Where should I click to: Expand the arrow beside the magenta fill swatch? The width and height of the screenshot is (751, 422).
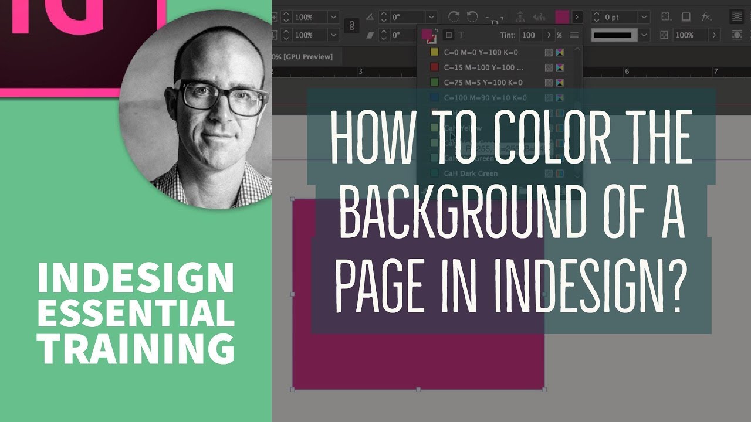(x=577, y=17)
